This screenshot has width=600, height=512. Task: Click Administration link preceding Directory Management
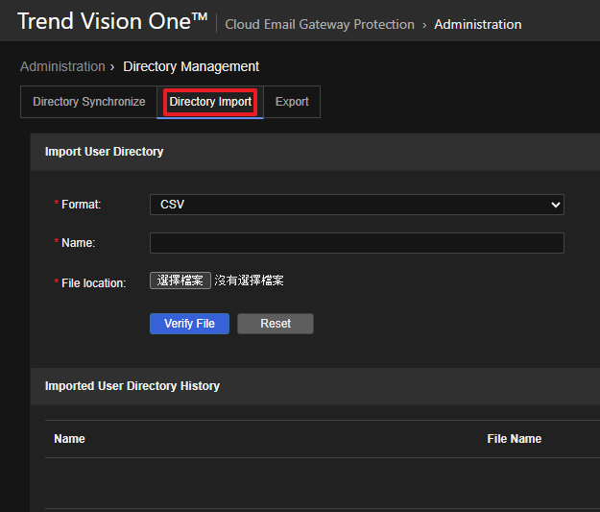pos(62,66)
